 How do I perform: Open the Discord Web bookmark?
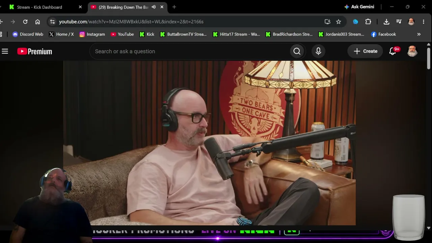coord(28,34)
